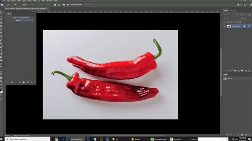The image size is (252, 141).
Task: Open Actions panel flyout menu
Action: click(35, 14)
